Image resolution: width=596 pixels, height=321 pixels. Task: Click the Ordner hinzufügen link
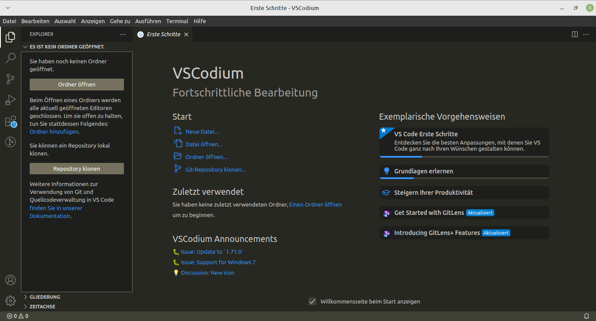54,131
